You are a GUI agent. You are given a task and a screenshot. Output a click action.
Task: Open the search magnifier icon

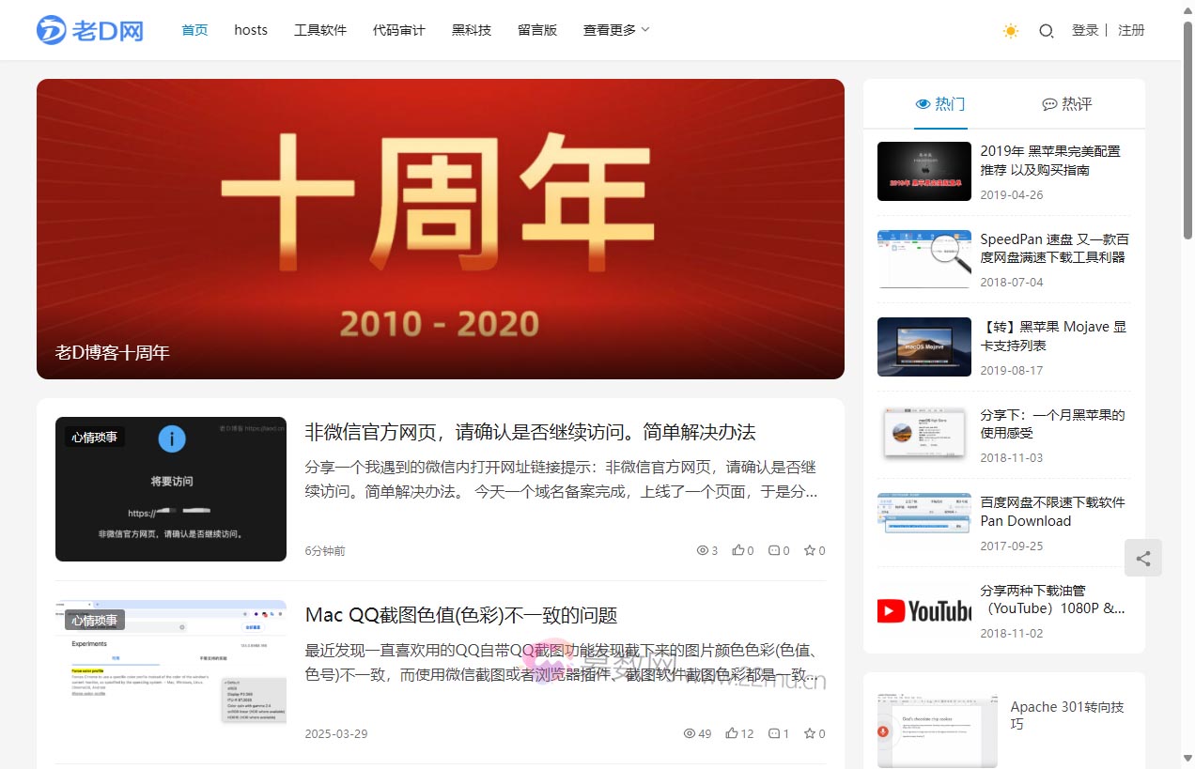(1046, 31)
